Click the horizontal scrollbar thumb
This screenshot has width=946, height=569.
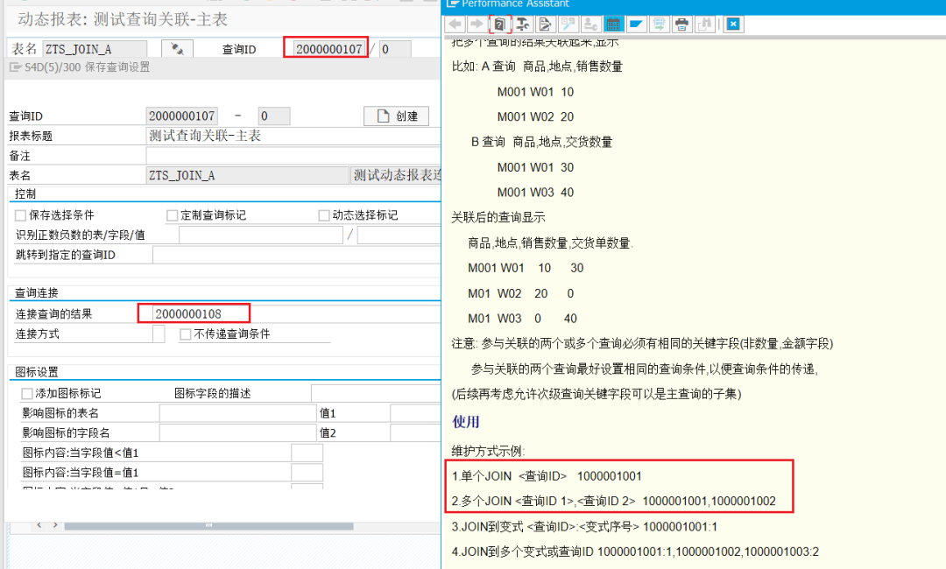coord(208,525)
